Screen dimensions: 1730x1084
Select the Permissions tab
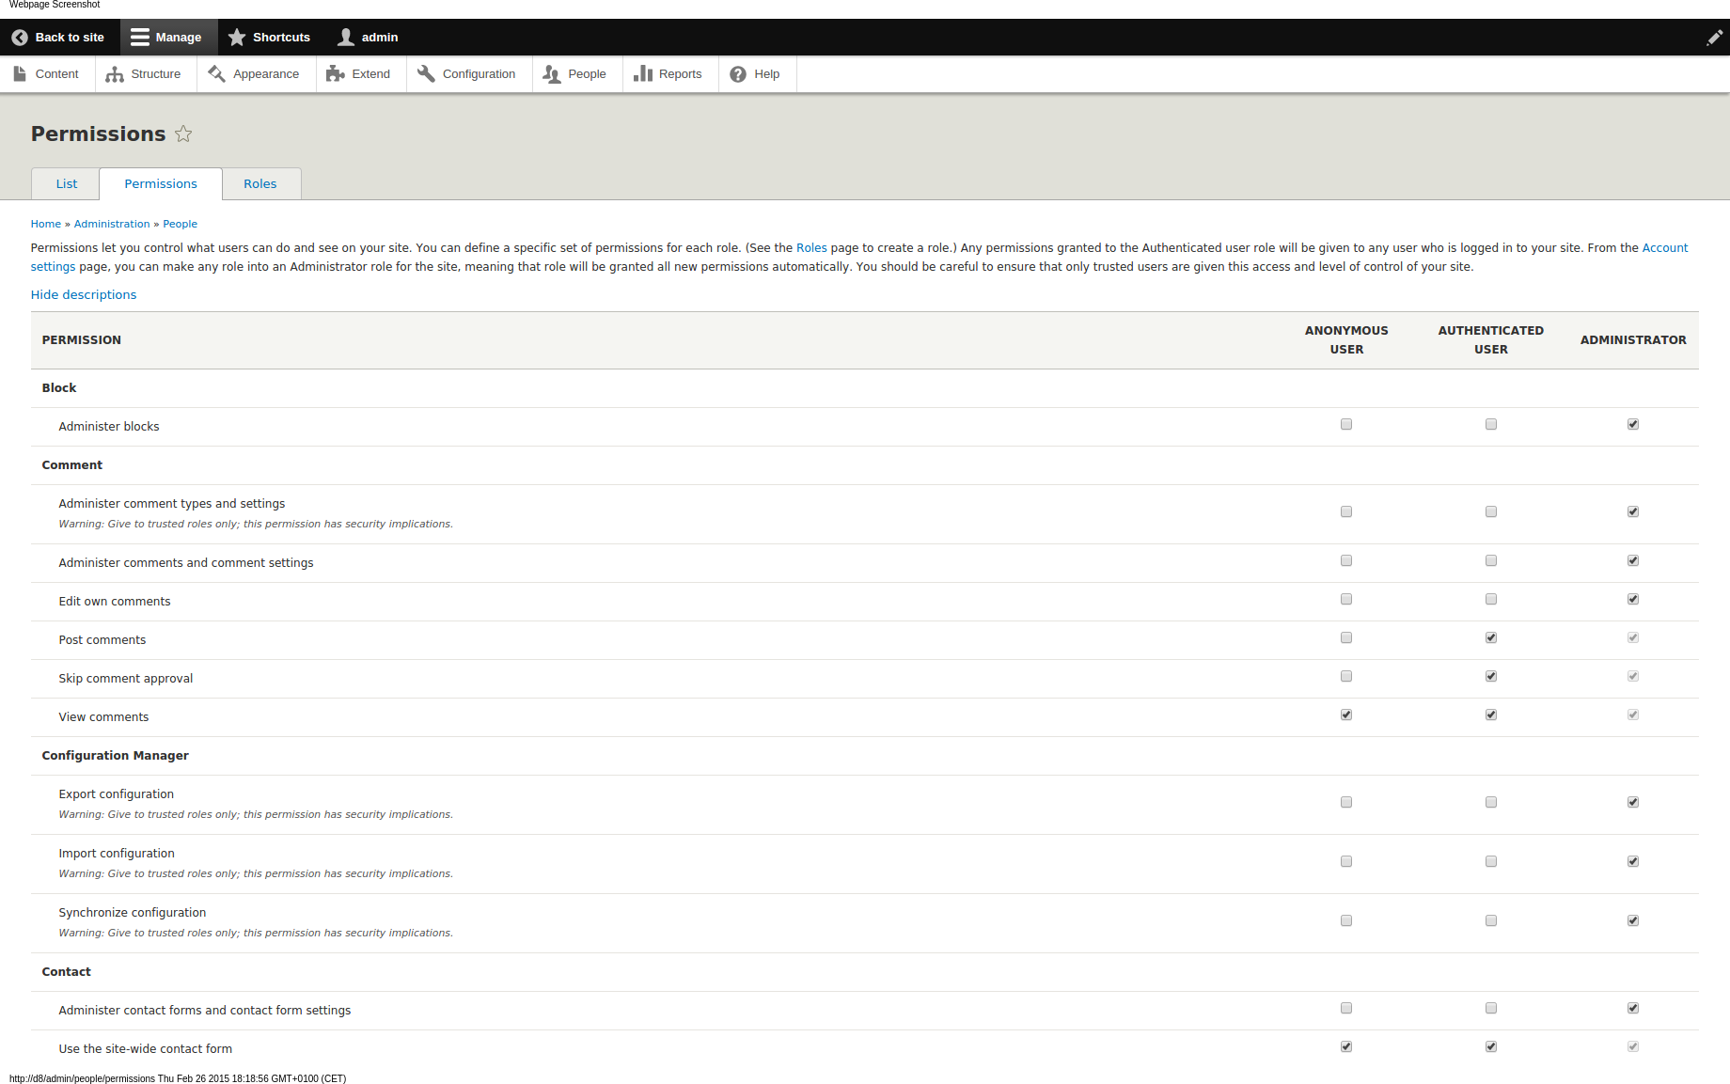point(161,184)
